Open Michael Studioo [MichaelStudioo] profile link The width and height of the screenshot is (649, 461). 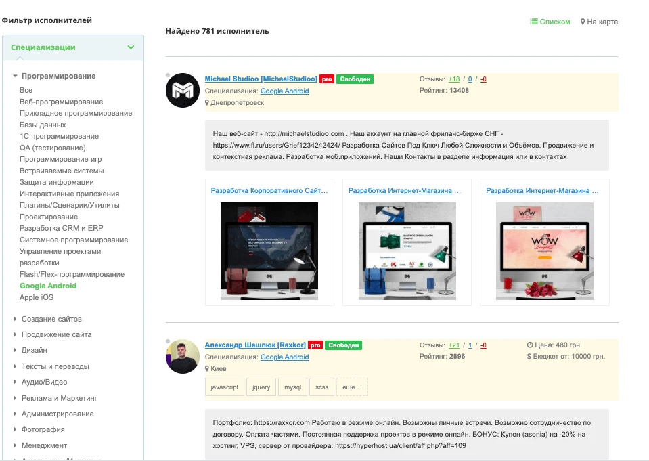coord(261,79)
